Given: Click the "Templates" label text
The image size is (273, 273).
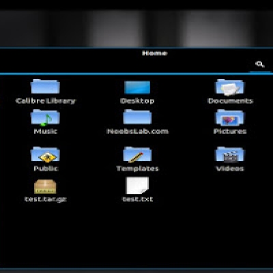Looking at the screenshot, I should pos(137,169).
